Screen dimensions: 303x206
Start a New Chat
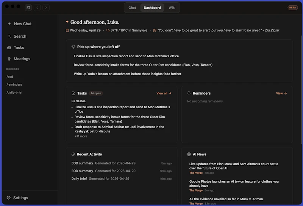(x=23, y=24)
